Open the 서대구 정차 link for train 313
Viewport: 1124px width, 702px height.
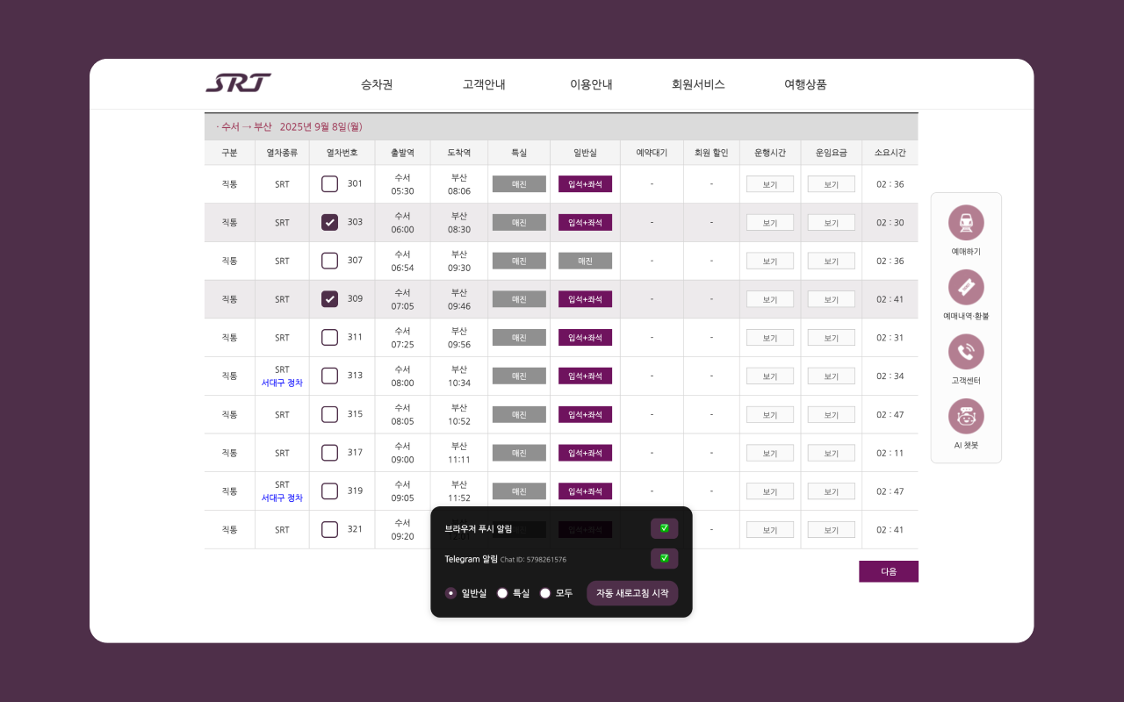[282, 382]
